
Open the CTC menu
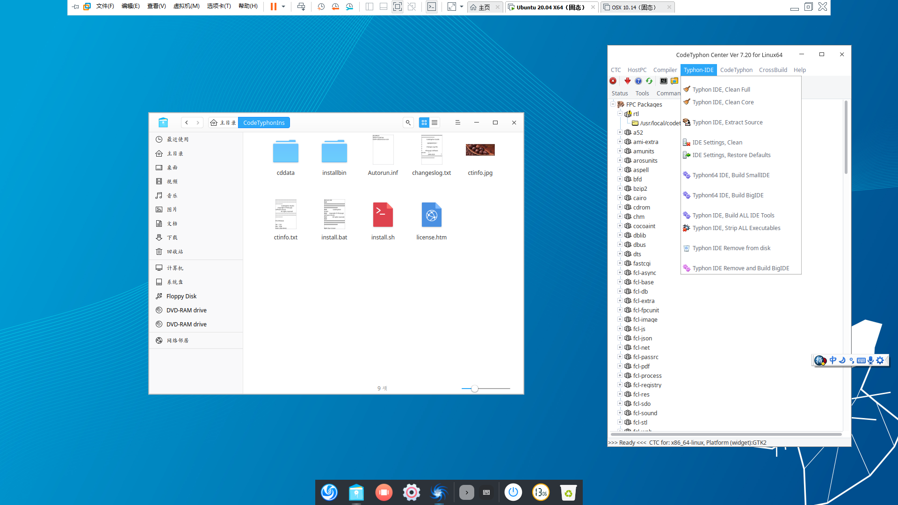point(616,70)
